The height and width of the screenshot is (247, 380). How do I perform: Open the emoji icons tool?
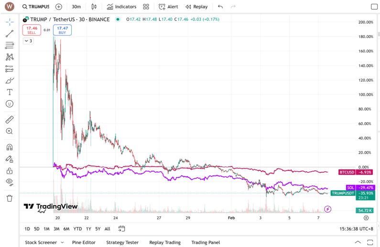pyautogui.click(x=10, y=104)
